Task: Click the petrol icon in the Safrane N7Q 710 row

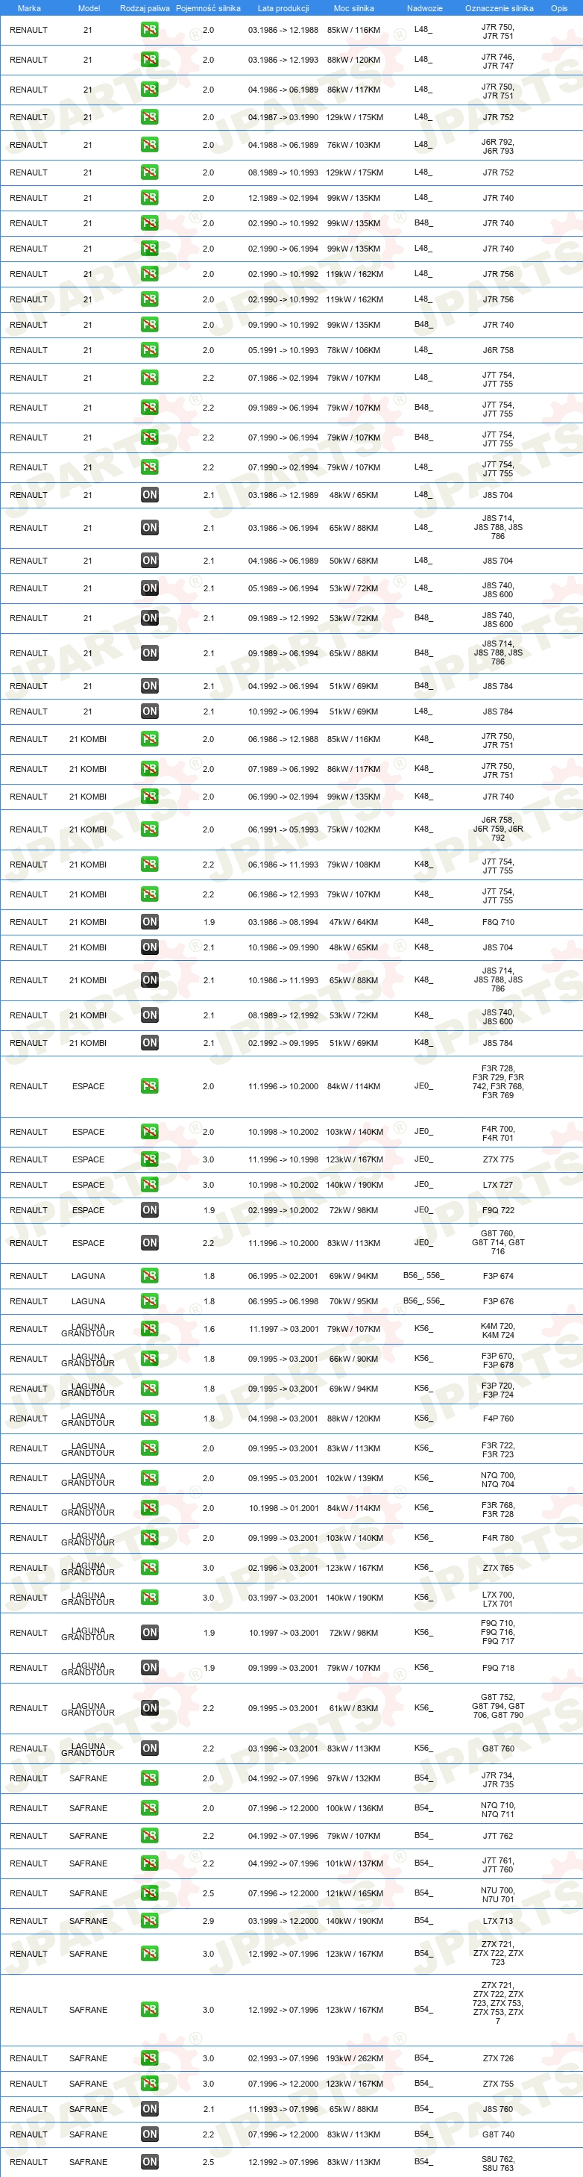Action: (149, 1807)
